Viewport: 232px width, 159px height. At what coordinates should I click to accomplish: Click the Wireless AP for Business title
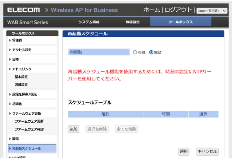click(84, 10)
